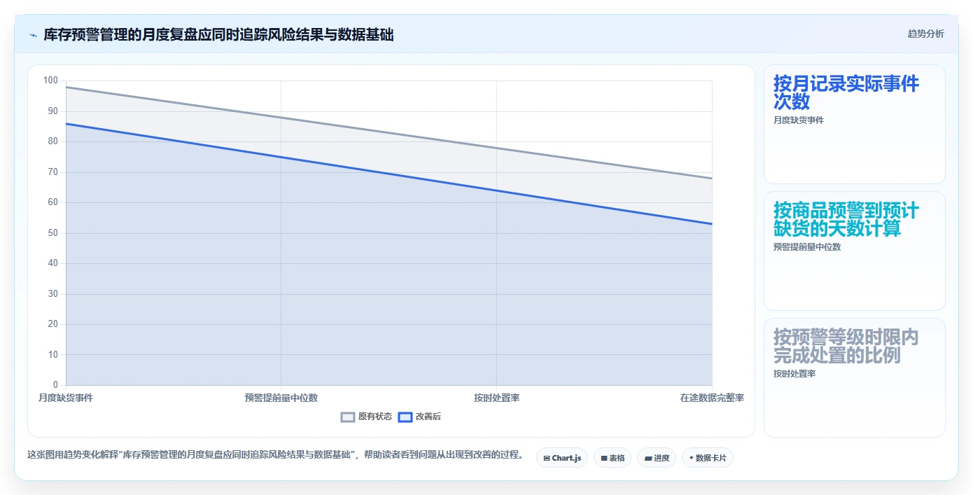973x495 pixels.
Task: Click the y-axis value 100
Action: 51,81
